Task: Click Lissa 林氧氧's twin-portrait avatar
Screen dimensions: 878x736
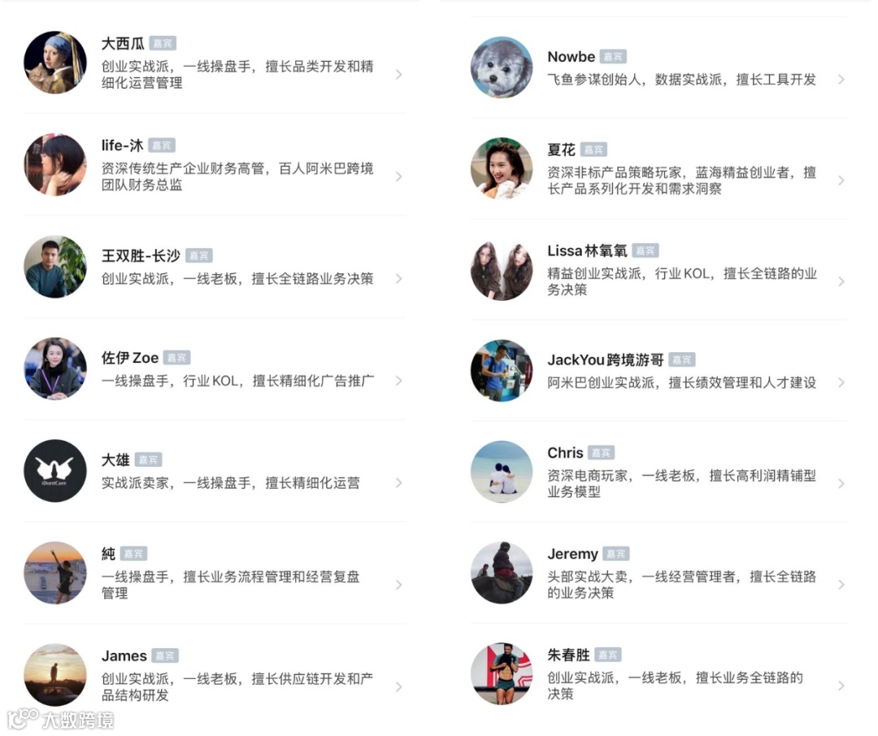Action: (x=502, y=270)
